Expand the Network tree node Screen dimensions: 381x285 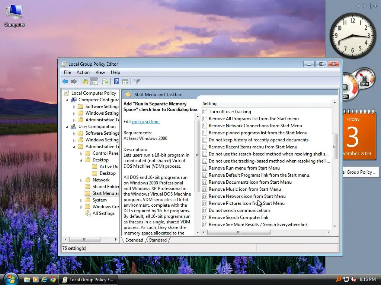point(81,180)
